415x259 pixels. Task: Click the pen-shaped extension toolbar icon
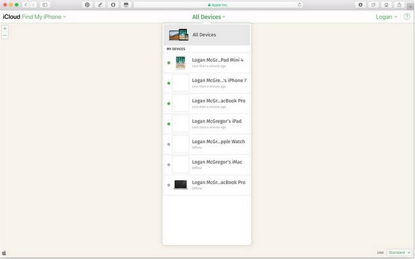point(100,4)
